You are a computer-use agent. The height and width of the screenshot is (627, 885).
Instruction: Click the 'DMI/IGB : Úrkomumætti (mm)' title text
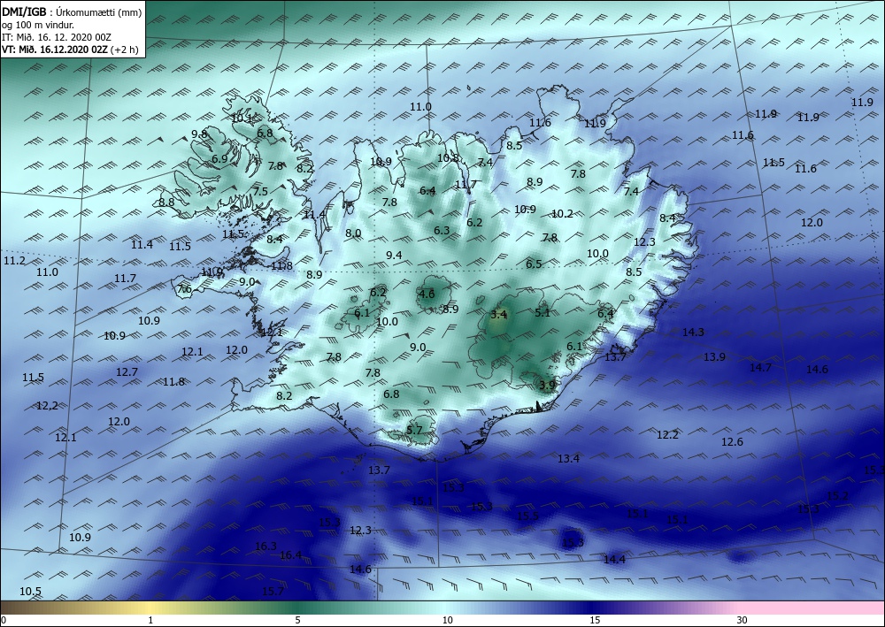tap(72, 11)
